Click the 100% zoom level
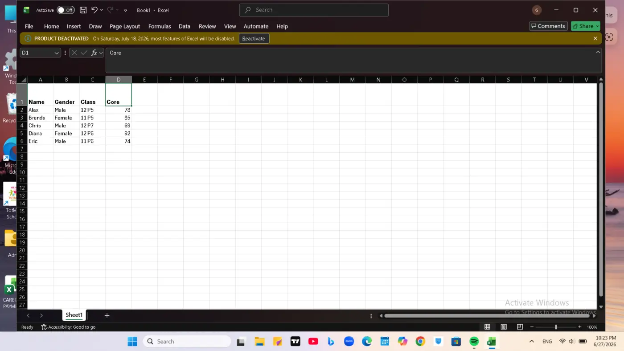The width and height of the screenshot is (624, 351). [x=592, y=327]
